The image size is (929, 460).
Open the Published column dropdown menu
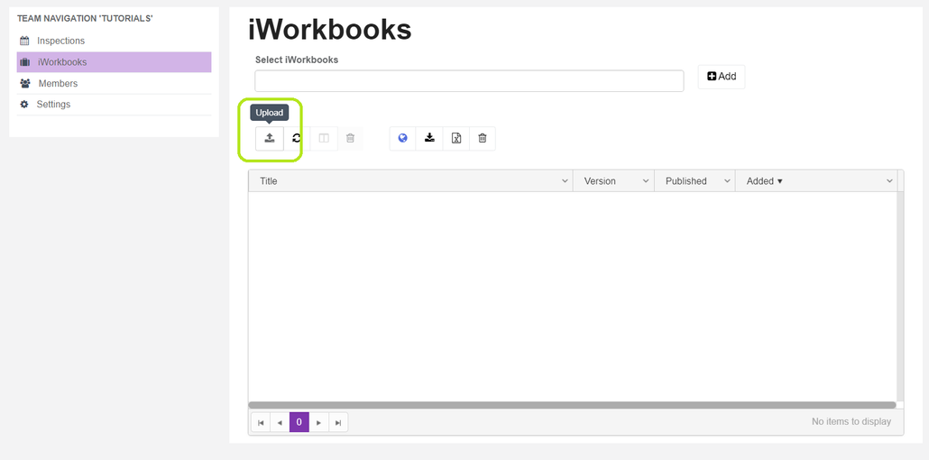[x=727, y=181]
